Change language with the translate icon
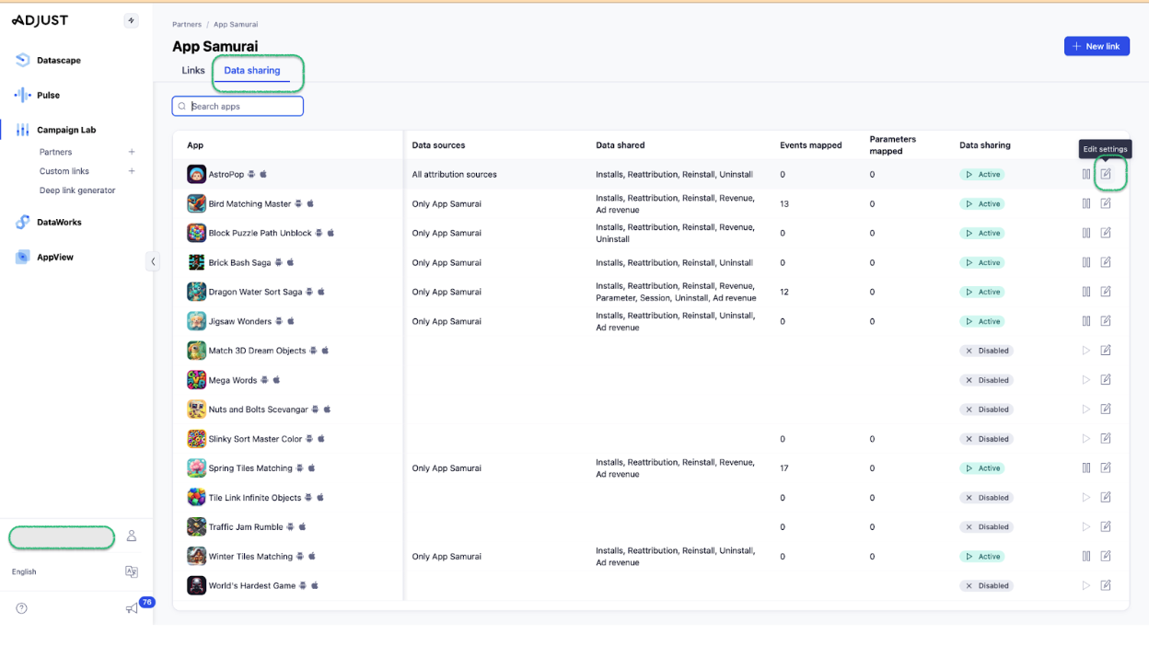Screen dimensions: 1149x646 coord(132,571)
